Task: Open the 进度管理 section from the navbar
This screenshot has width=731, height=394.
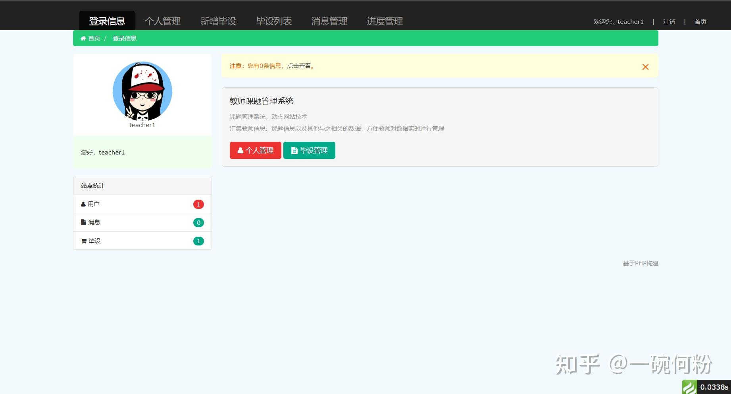Action: coord(385,21)
